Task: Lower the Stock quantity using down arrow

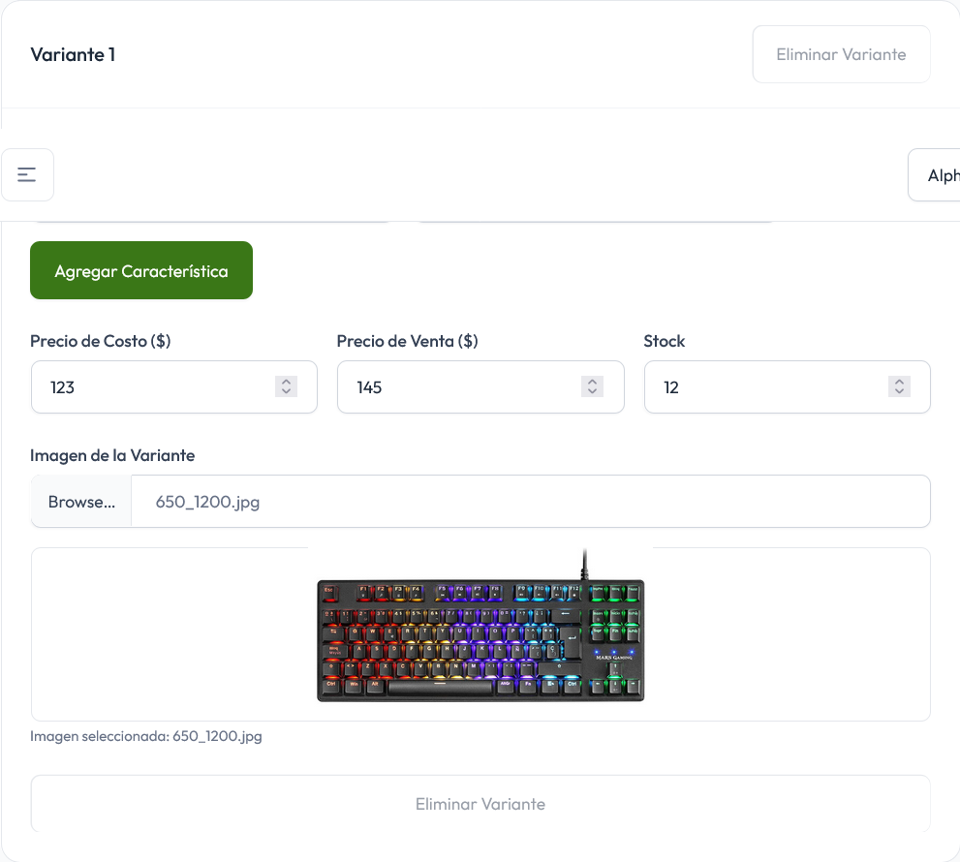Action: coord(899,392)
